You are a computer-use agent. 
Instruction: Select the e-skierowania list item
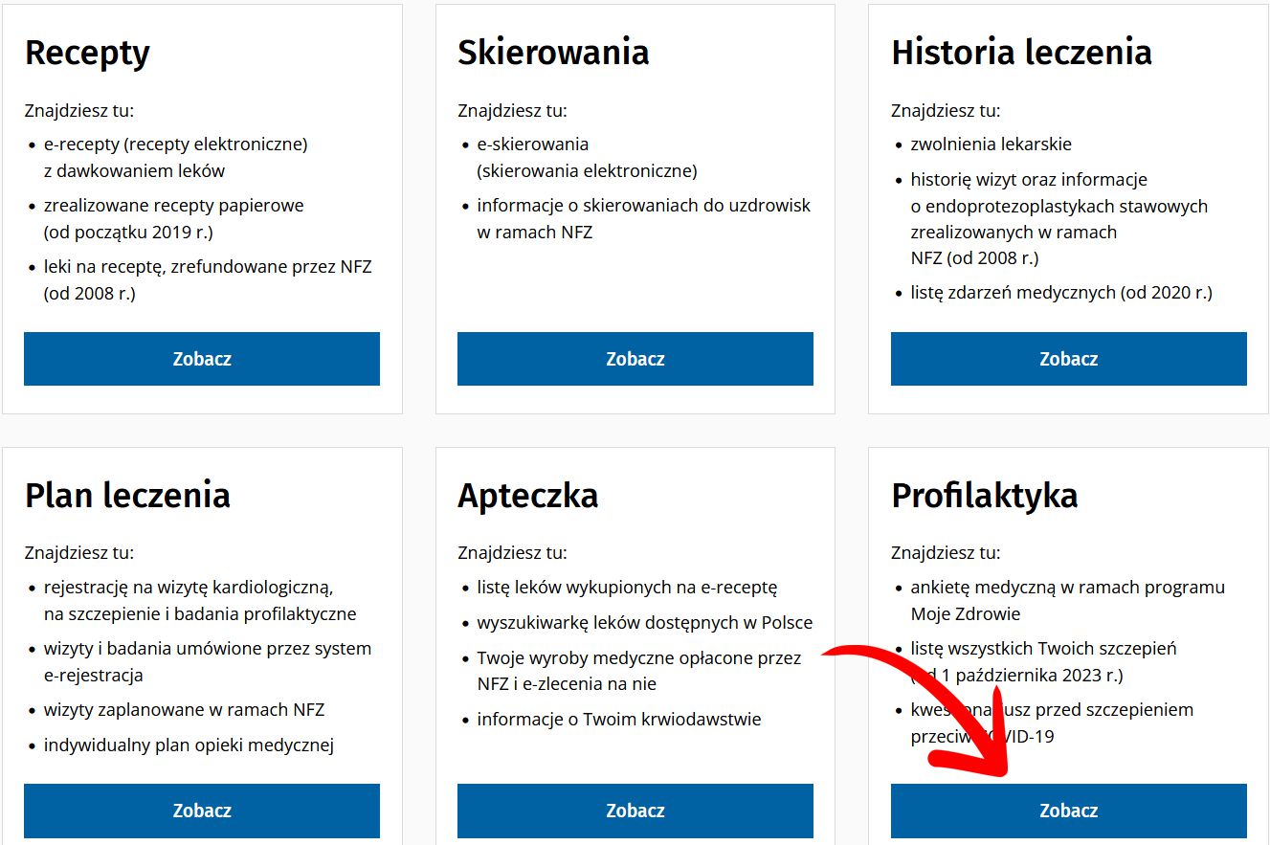(587, 158)
